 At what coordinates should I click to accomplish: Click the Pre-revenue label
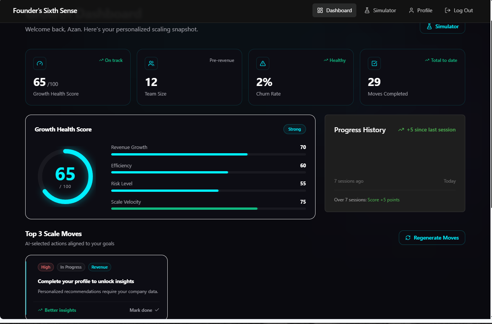[222, 60]
